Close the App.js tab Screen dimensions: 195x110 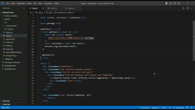click(x=43, y=8)
